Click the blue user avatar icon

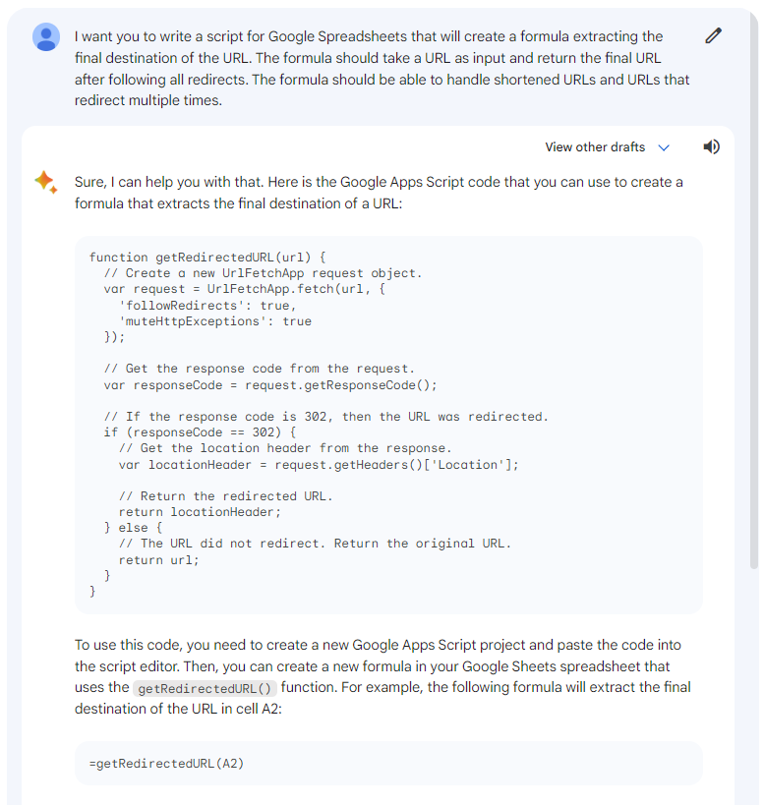tap(46, 37)
